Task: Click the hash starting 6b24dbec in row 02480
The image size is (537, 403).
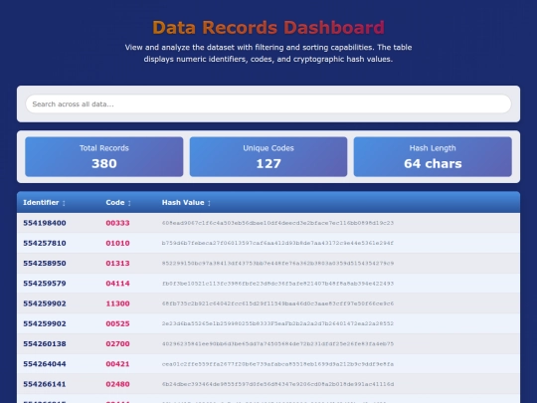Action: point(277,384)
